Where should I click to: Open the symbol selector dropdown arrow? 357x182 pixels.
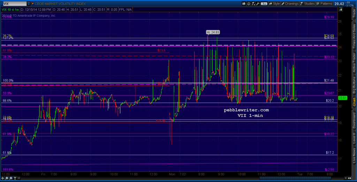[x=29, y=3]
